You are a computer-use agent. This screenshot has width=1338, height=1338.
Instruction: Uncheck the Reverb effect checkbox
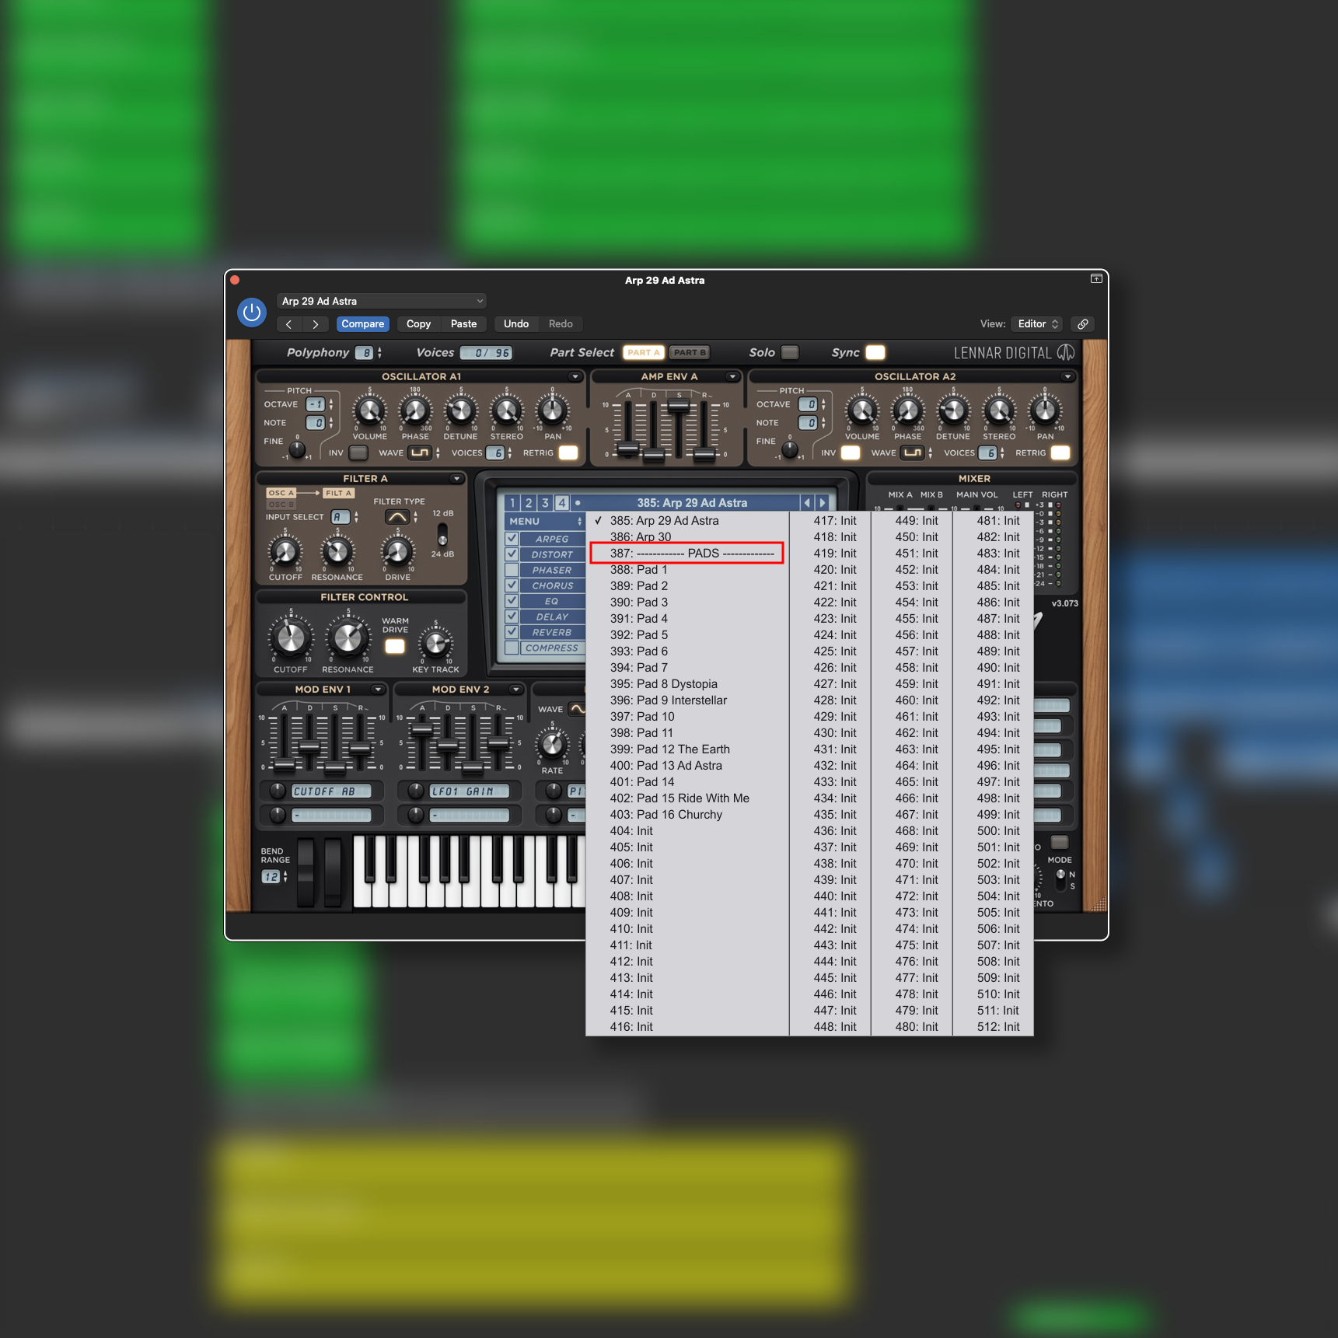(x=511, y=632)
